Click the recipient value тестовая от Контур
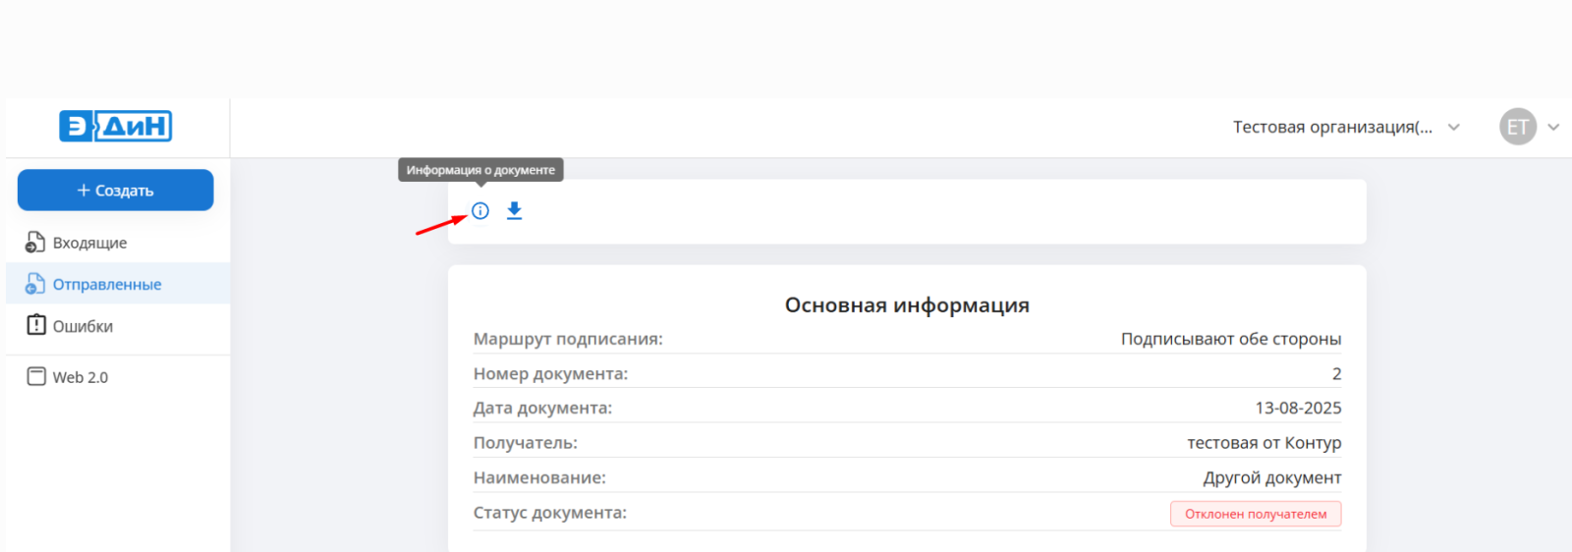This screenshot has height=552, width=1572. (1263, 443)
